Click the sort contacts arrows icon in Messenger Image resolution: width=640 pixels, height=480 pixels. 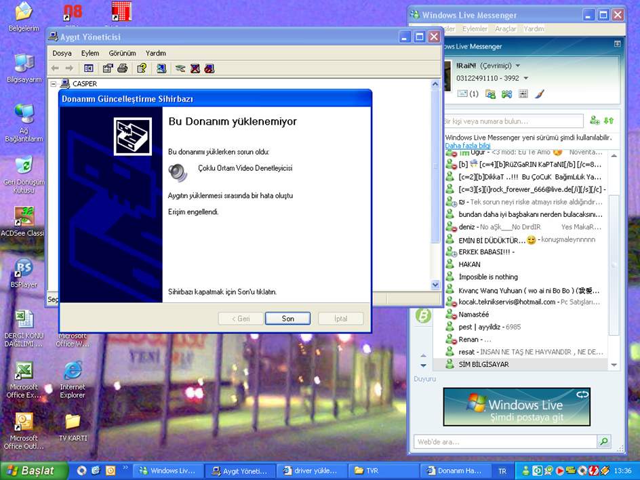click(609, 121)
